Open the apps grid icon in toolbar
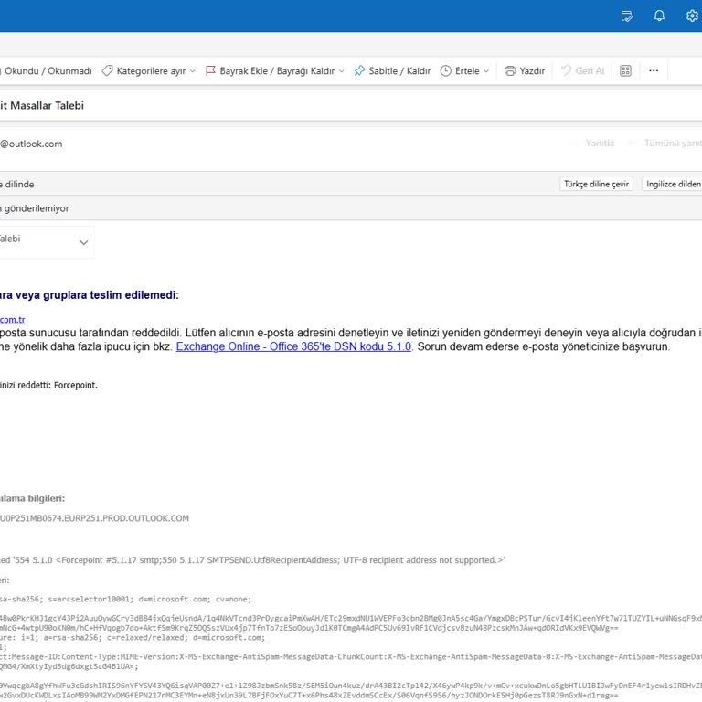Image resolution: width=702 pixels, height=702 pixels. point(626,71)
